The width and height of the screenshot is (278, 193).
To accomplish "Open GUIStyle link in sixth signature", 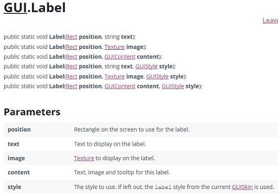I will point(173,86).
